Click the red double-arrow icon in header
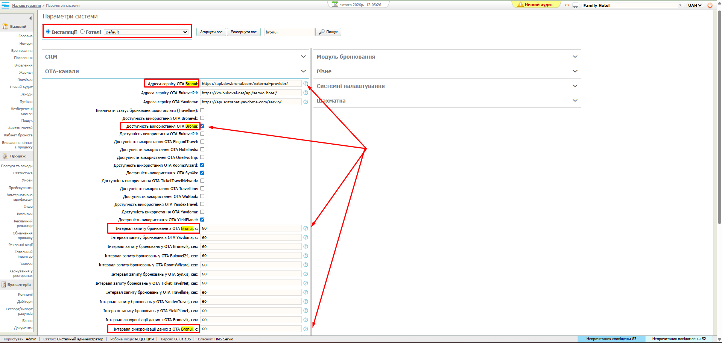This screenshot has height=343, width=722. click(x=567, y=5)
